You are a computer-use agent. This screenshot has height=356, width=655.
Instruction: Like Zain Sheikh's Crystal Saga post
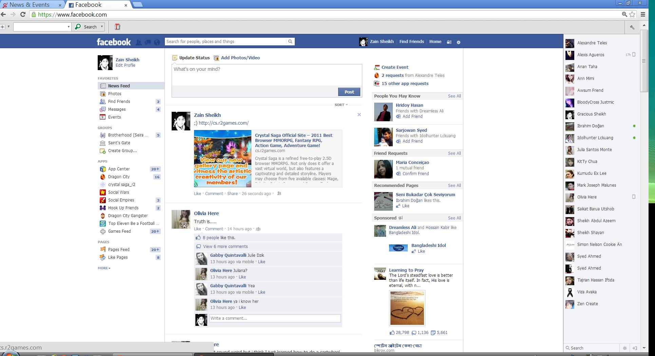197,194
